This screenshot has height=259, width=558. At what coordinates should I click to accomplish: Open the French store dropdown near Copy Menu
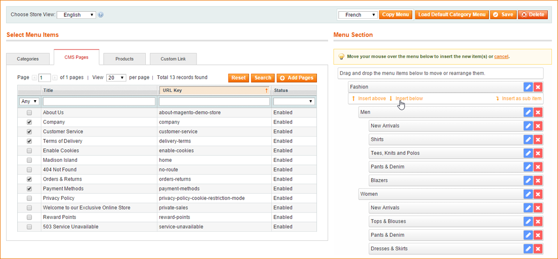pyautogui.click(x=357, y=15)
